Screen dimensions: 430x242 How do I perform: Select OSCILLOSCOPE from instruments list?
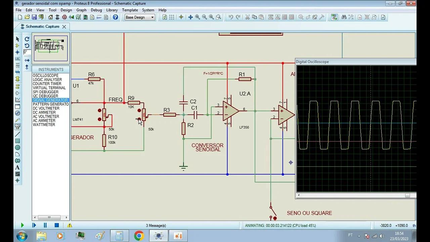point(46,76)
